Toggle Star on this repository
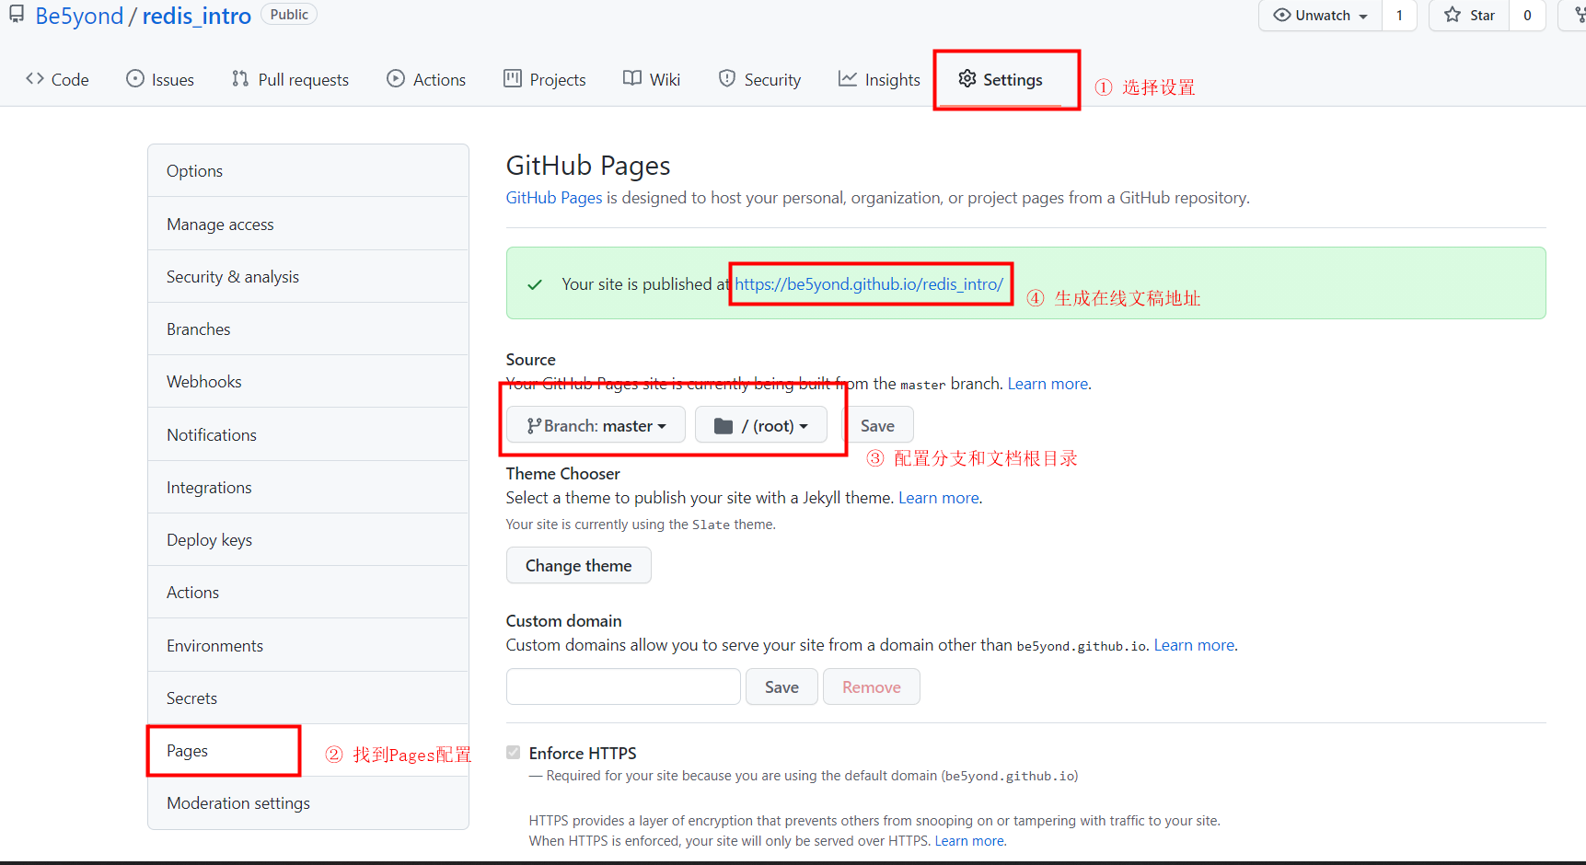 point(1467,15)
